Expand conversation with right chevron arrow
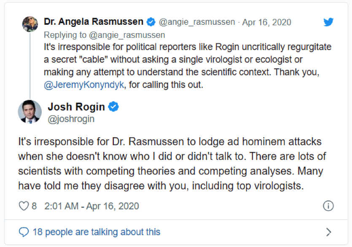352x247 pixels. click(329, 232)
